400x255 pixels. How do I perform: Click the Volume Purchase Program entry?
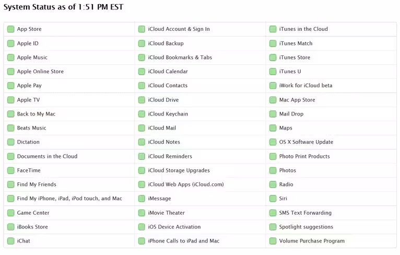[x=312, y=241]
